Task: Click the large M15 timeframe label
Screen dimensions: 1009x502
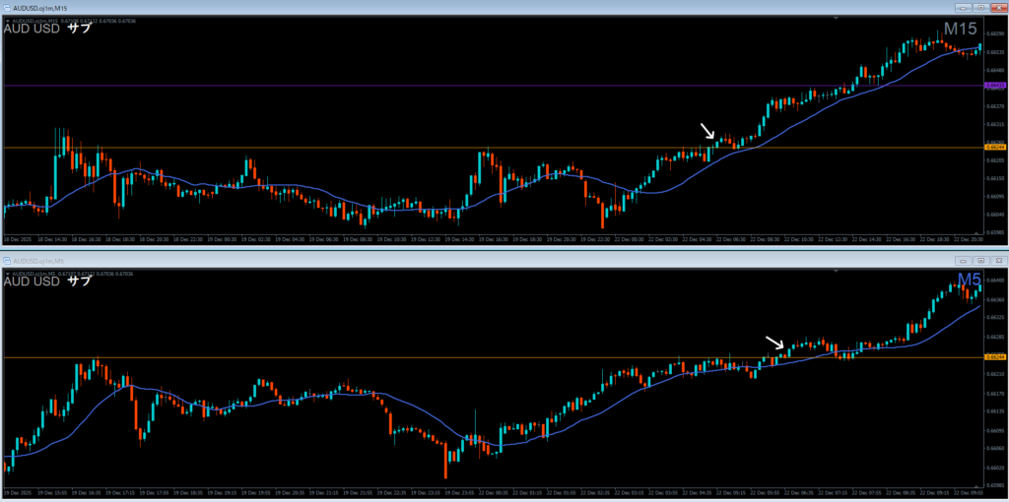Action: click(960, 31)
